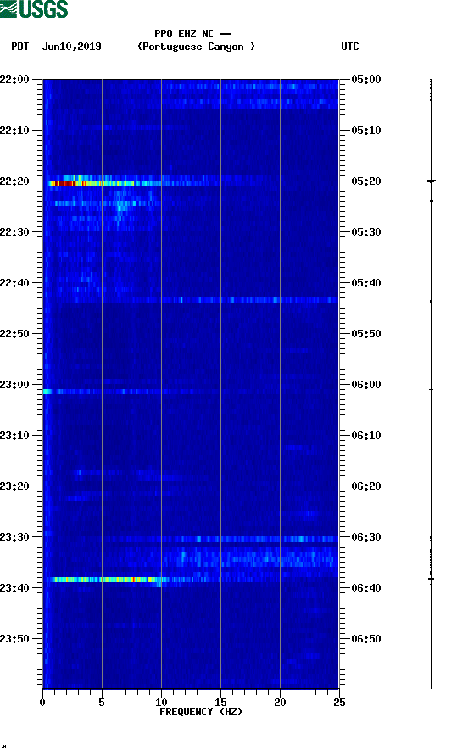Click the 05:50 UTC time label
468x756 pixels.
pos(366,334)
